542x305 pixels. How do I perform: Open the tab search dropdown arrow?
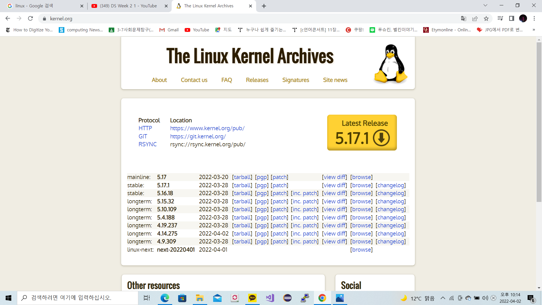(x=485, y=5)
